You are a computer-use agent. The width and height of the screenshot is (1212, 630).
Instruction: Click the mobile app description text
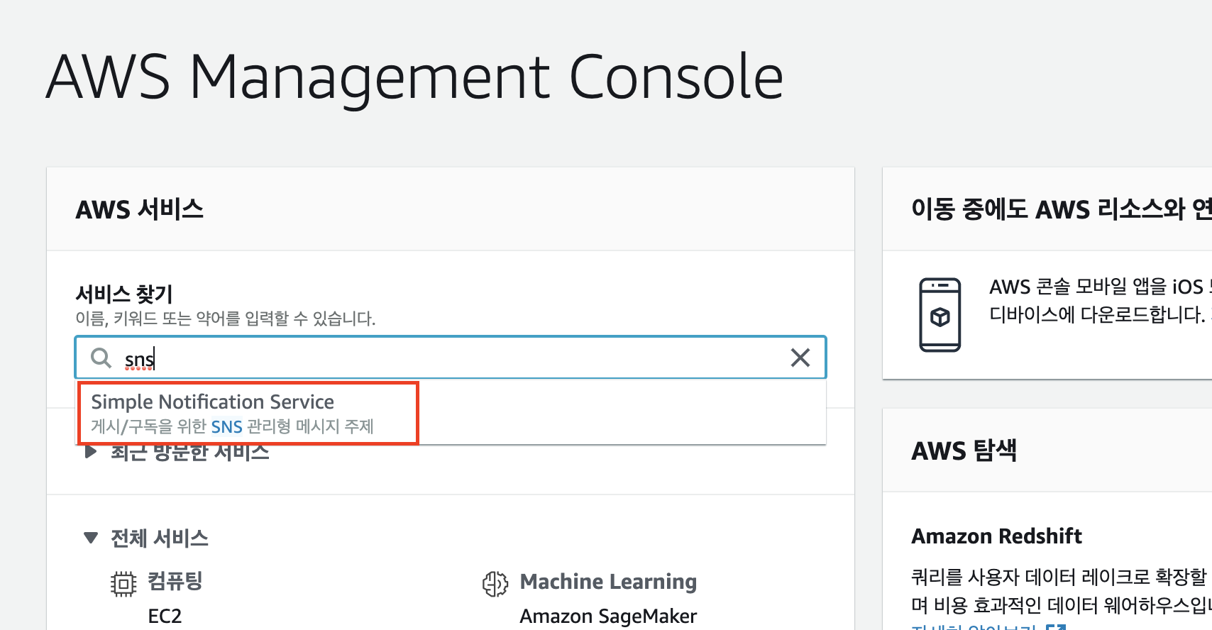(1101, 301)
